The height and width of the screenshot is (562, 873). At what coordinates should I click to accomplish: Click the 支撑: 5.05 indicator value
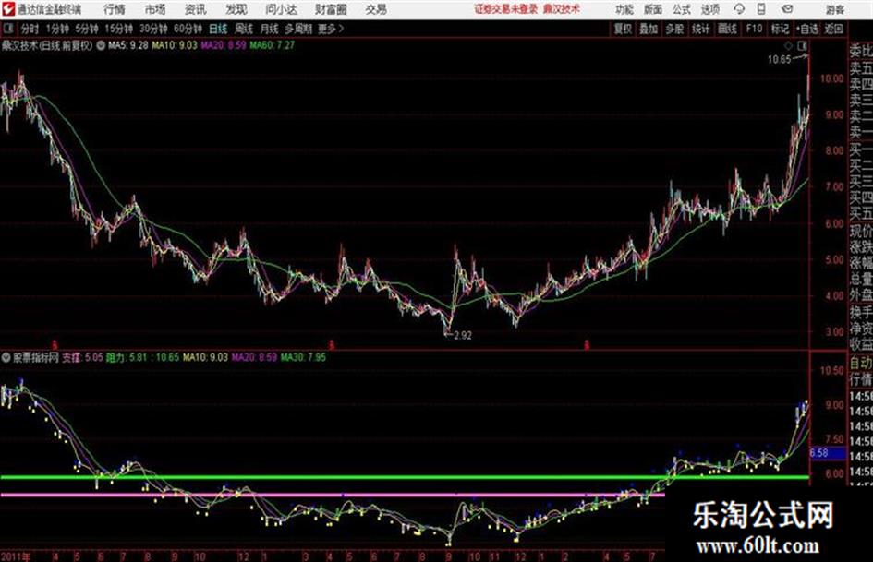pos(82,357)
